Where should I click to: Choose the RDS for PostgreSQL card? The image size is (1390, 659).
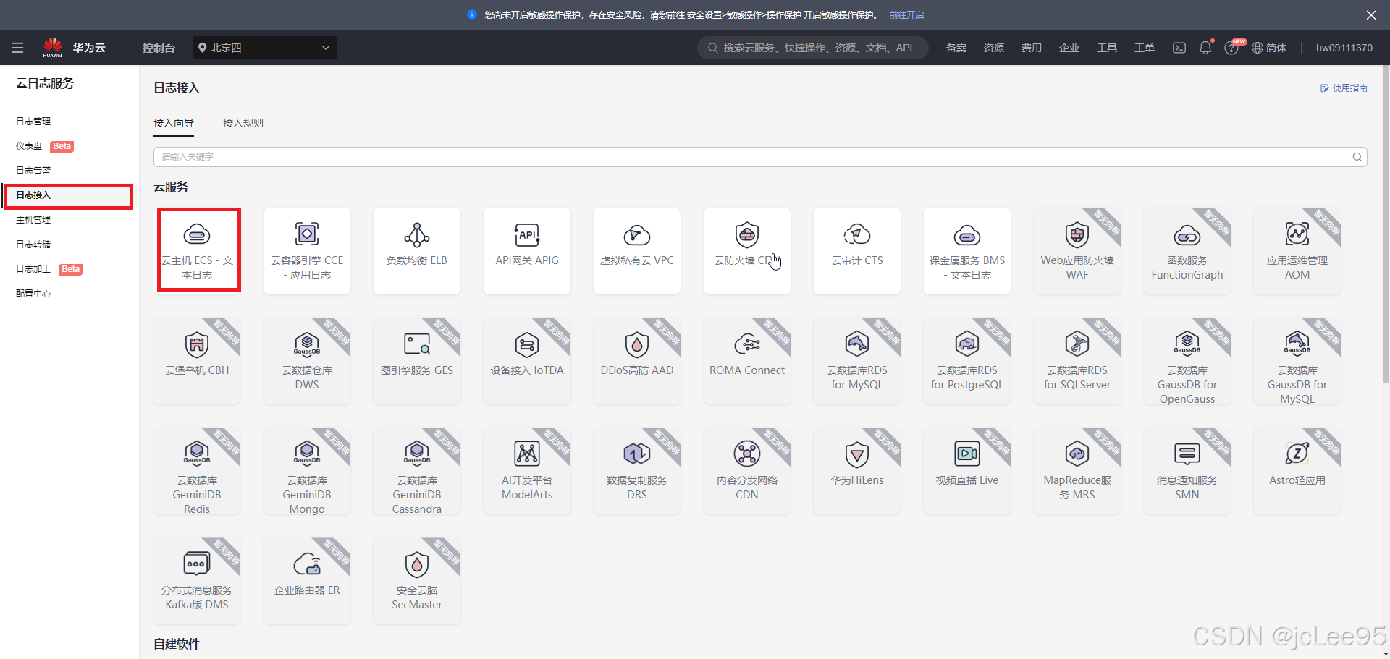point(967,360)
